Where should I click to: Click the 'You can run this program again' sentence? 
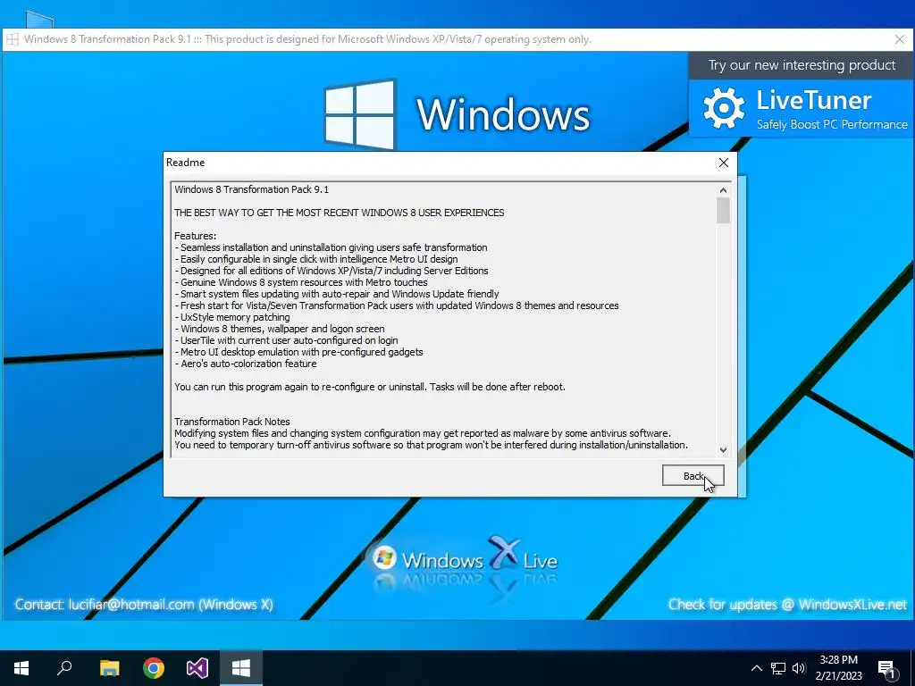tap(370, 387)
